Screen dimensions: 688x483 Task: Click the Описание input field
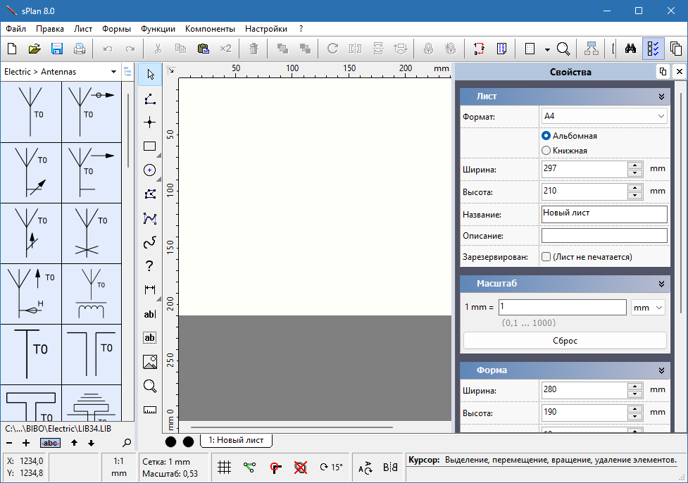pos(604,236)
